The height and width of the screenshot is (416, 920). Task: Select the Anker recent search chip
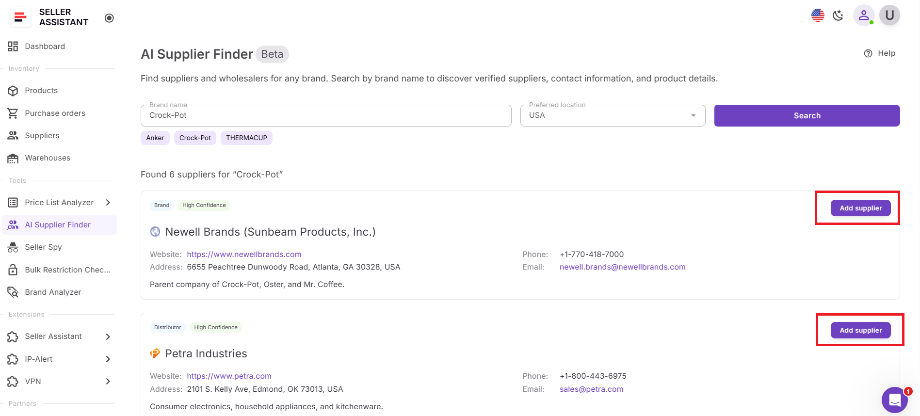pyautogui.click(x=155, y=138)
